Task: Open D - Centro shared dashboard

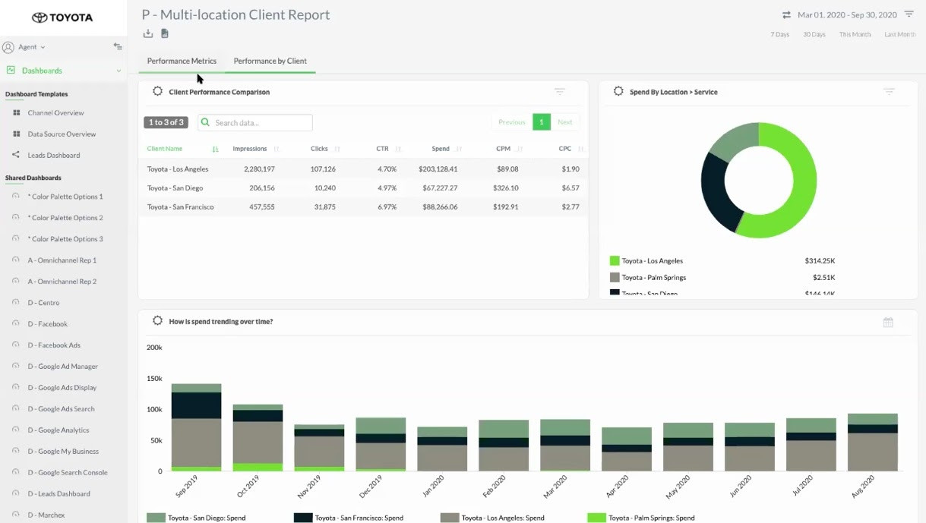Action: click(x=43, y=303)
